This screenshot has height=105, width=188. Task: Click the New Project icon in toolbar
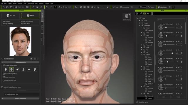[x=4, y=7]
